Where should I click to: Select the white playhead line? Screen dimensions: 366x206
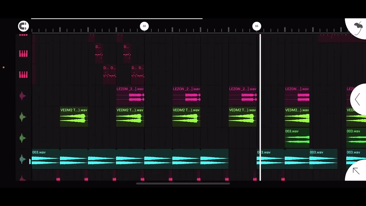[x=260, y=107]
